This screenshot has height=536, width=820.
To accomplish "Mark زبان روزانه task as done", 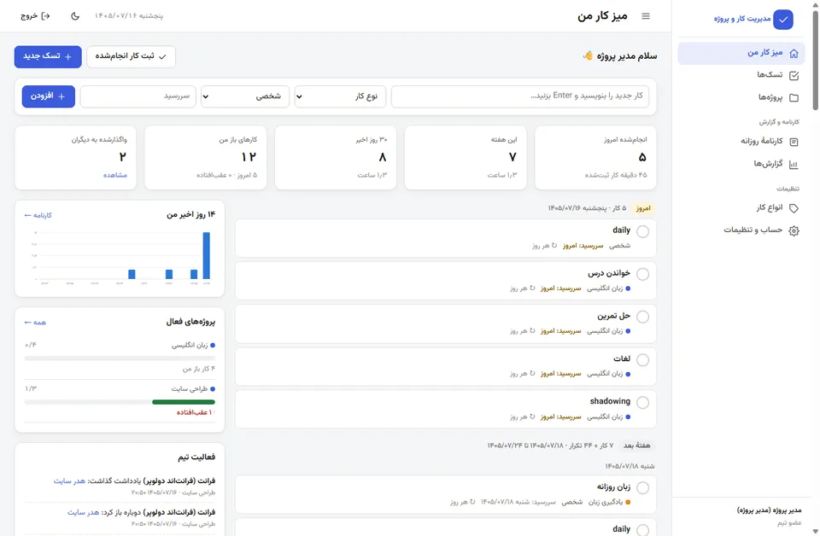I will (x=642, y=488).
